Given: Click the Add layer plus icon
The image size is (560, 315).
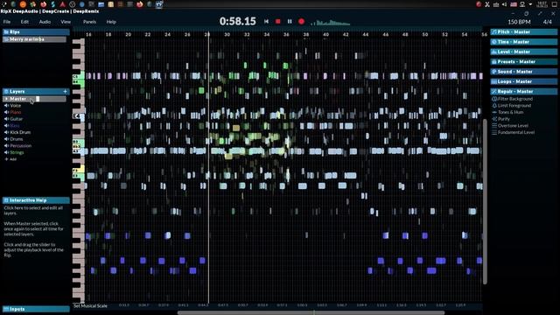Looking at the screenshot, I should tap(6, 159).
